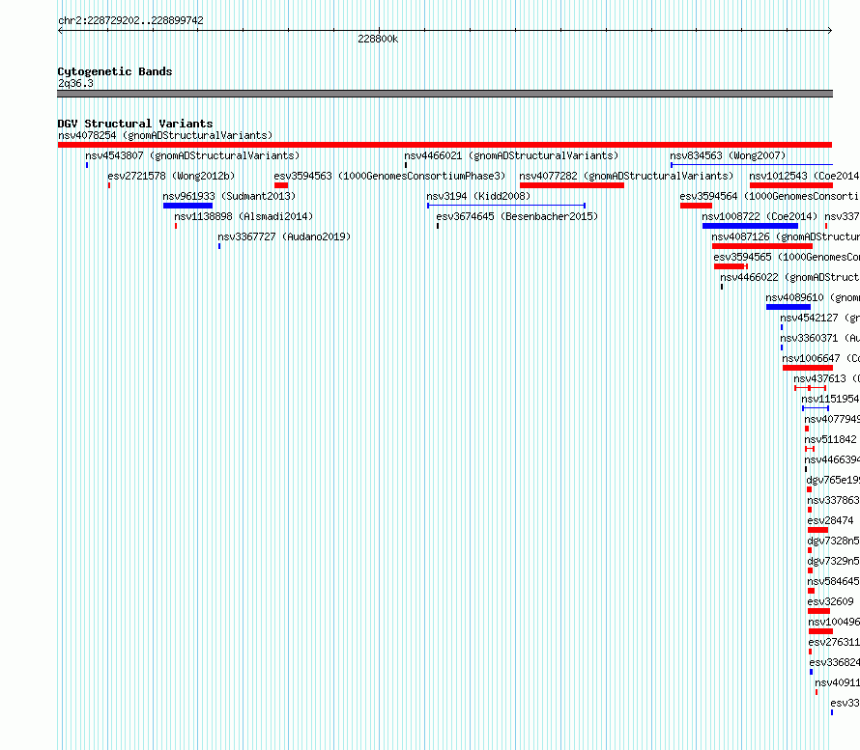This screenshot has width=860, height=750.
Task: Select the esv3594563 1000Genomes label
Action: 389,176
